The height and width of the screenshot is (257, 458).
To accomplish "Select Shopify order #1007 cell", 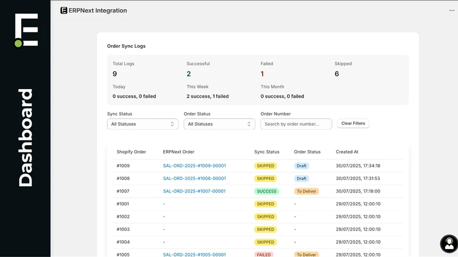I will (x=123, y=191).
